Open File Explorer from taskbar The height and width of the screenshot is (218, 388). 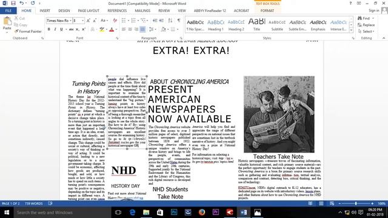(x=146, y=213)
